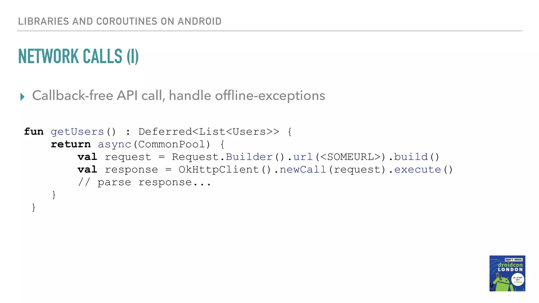Click the getUsers function name
Screen dimensions: 539x303
pos(77,132)
